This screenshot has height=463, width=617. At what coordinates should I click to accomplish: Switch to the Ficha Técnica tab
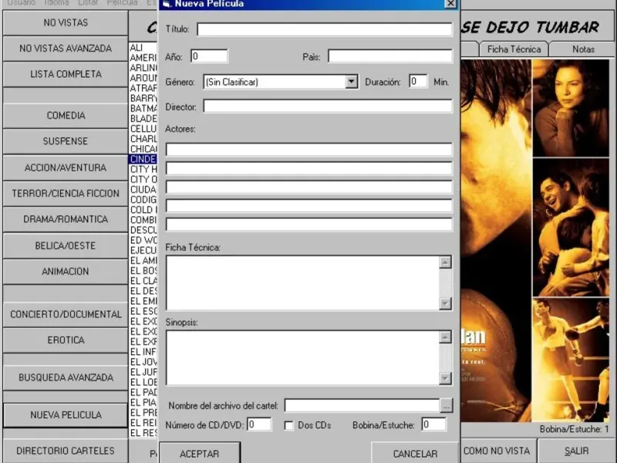point(514,49)
